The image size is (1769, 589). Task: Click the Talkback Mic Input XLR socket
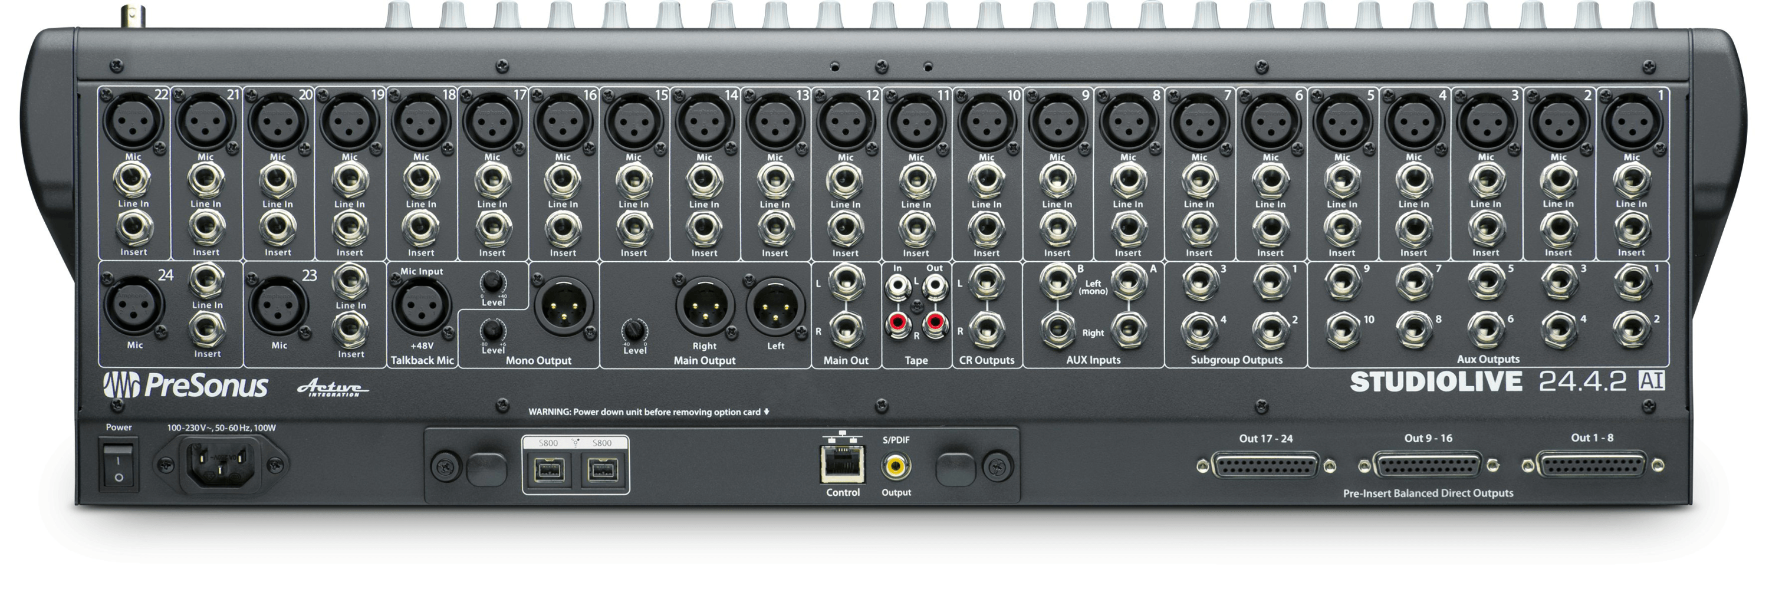click(421, 307)
